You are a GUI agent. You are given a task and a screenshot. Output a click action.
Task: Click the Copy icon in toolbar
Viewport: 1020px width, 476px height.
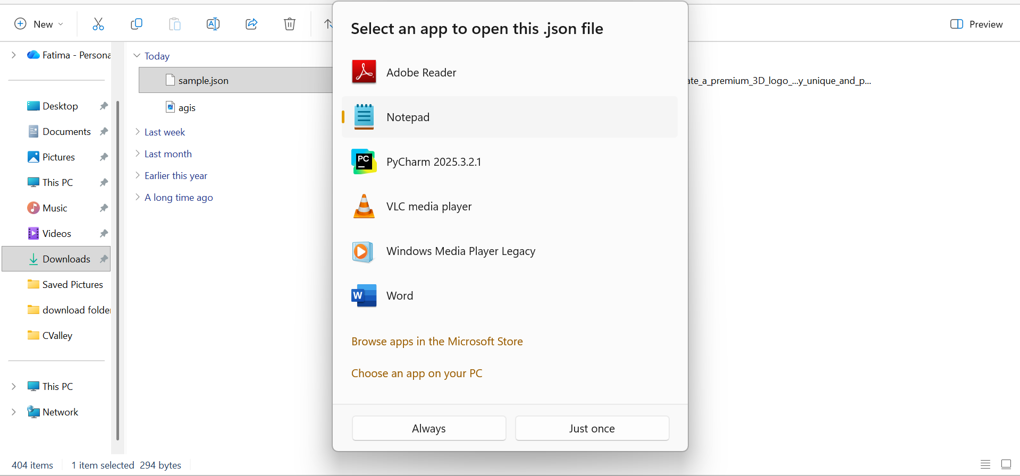[x=137, y=24]
